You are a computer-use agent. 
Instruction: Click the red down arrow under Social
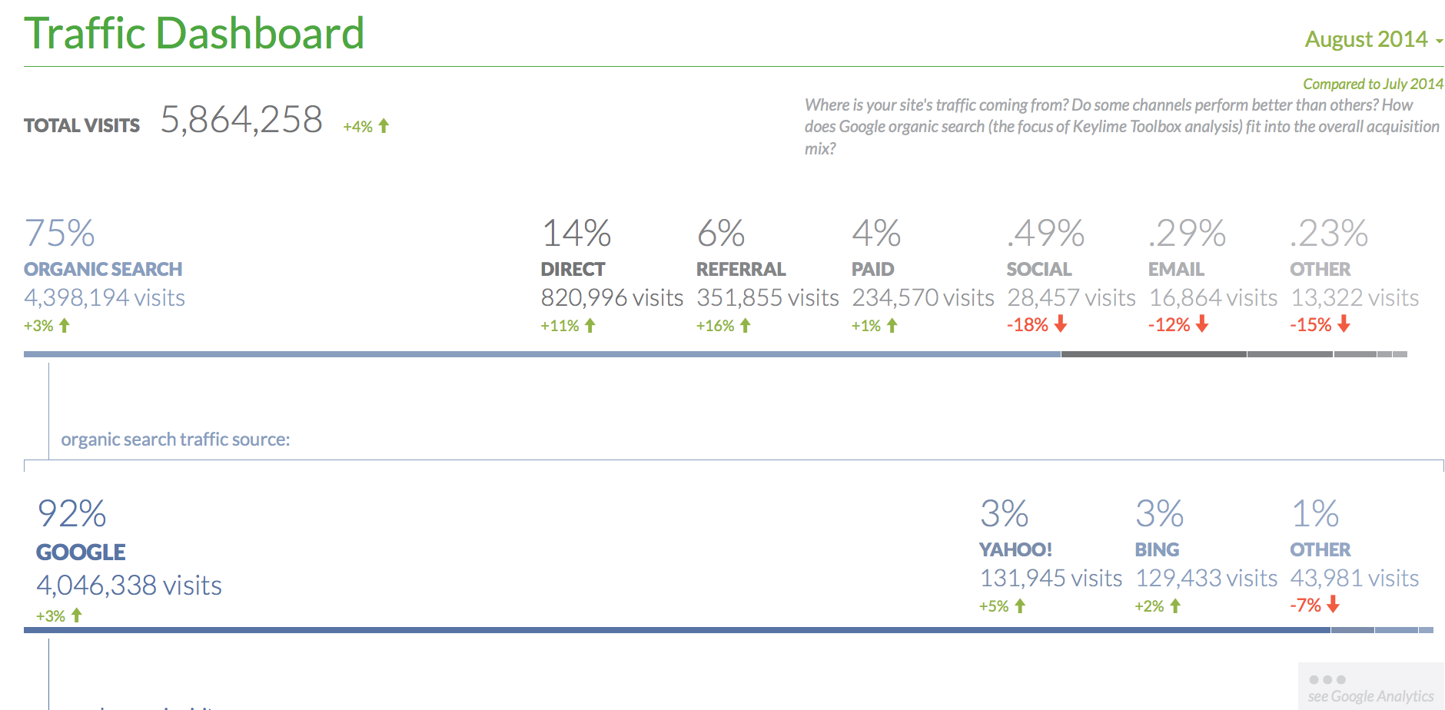point(1061,324)
